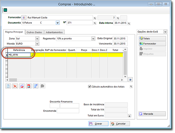
Task: Click grid scroll right arrow
Action: pyautogui.click(x=122, y=80)
